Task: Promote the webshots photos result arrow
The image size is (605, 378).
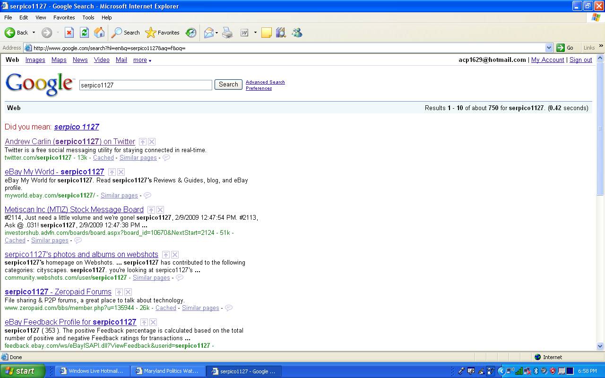Action: pyautogui.click(x=166, y=255)
